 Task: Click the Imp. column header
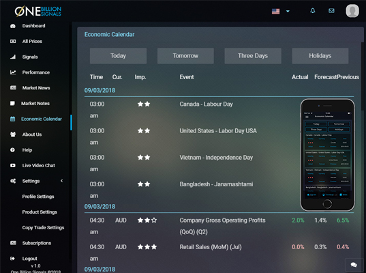coord(140,77)
